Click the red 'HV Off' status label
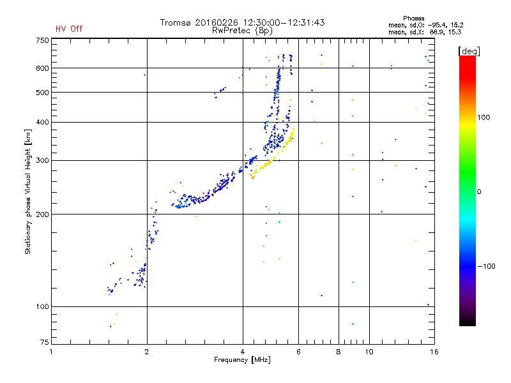Screen dimensions: 511x383 point(69,29)
